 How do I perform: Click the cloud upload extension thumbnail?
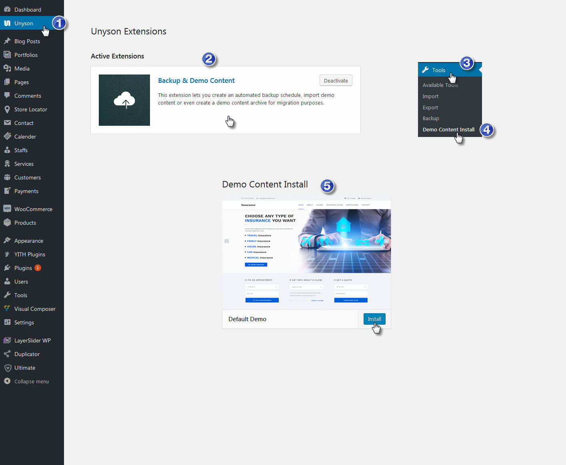pos(124,100)
